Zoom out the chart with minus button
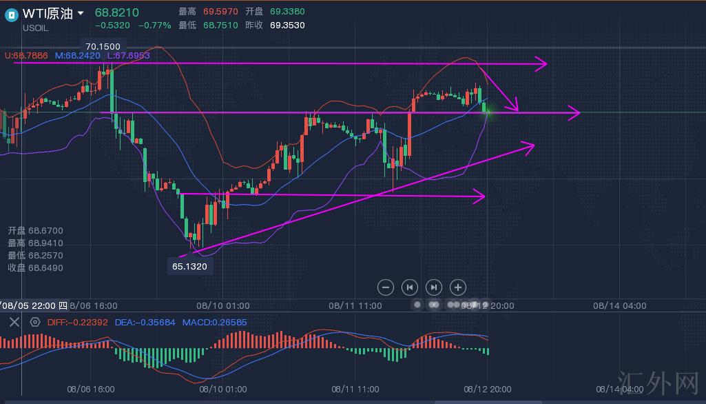 (x=386, y=287)
